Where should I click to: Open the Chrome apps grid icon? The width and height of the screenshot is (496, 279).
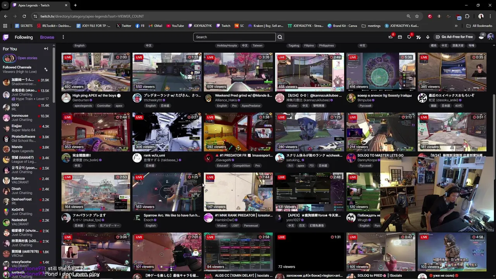(5, 26)
